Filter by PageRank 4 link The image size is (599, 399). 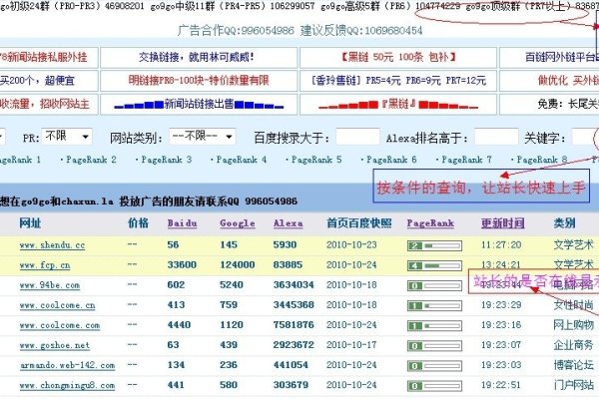(x=242, y=160)
